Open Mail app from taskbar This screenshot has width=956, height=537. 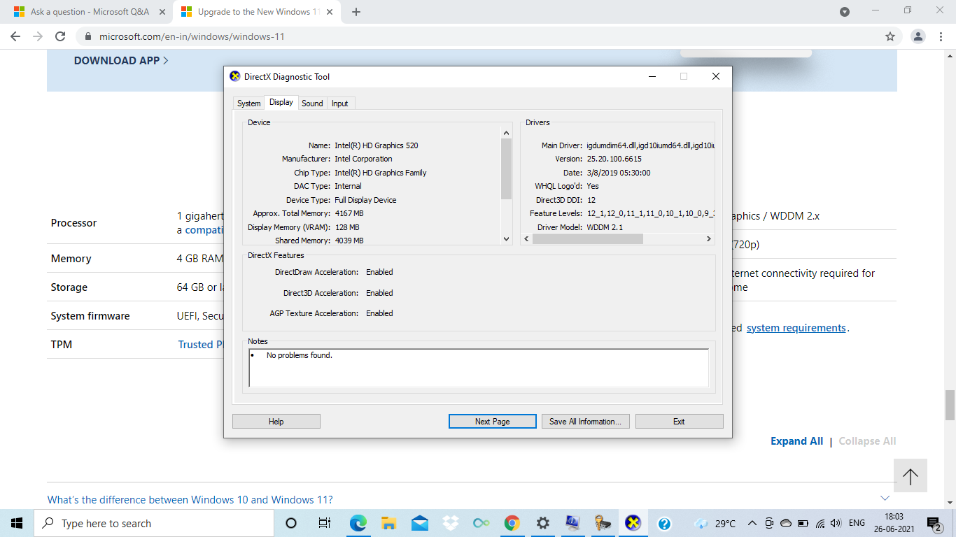tap(420, 523)
